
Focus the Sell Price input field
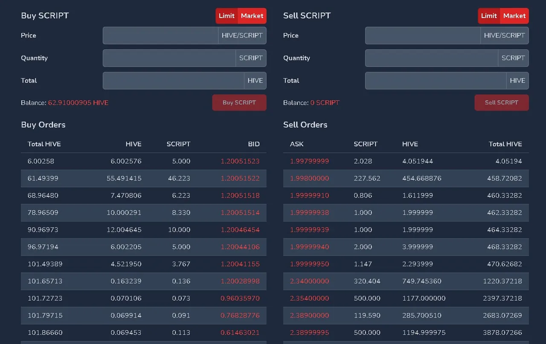tap(423, 35)
